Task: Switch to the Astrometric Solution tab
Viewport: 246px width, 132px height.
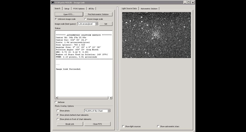Action: (x=149, y=8)
